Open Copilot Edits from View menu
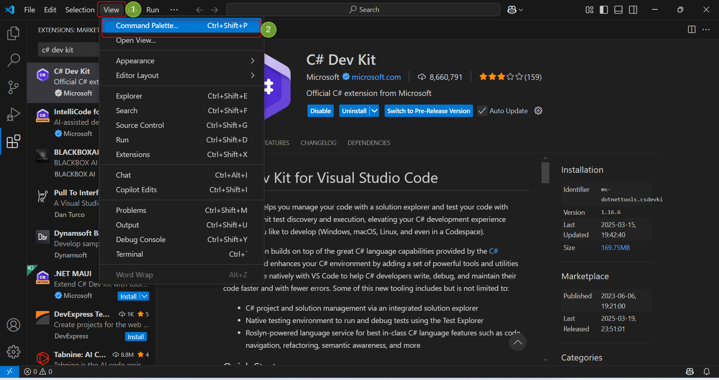The width and height of the screenshot is (719, 380). click(182, 190)
